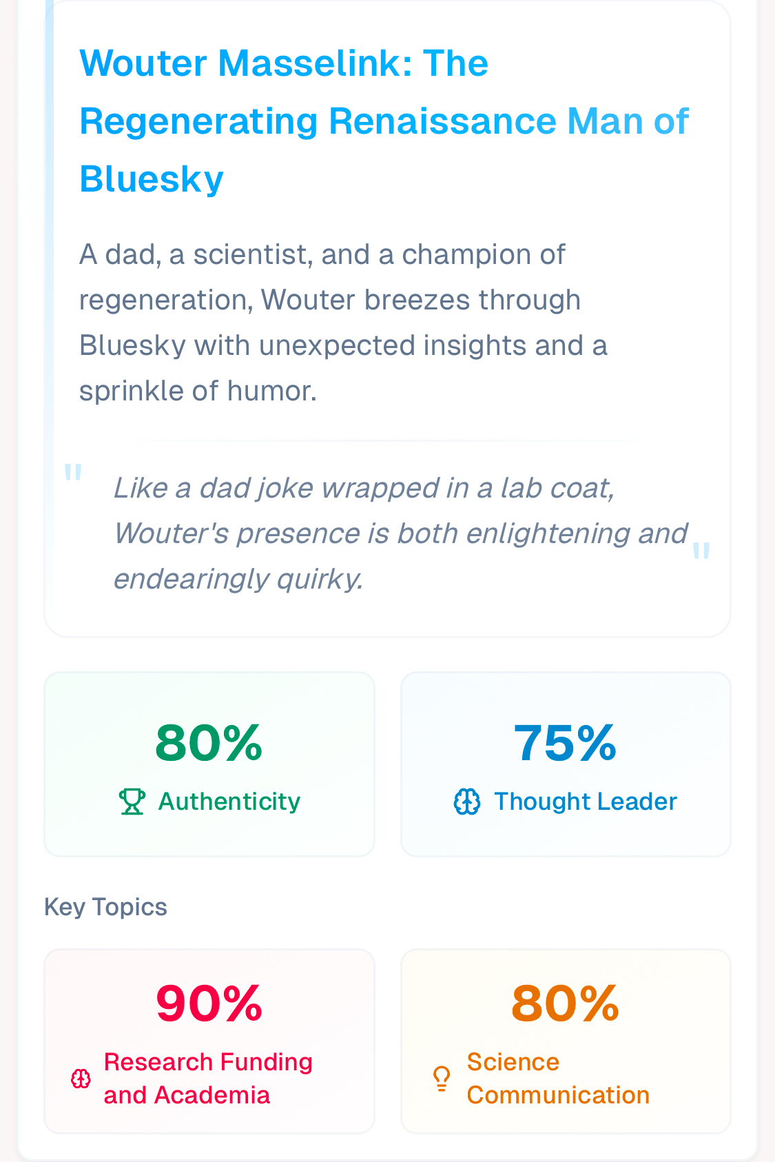This screenshot has width=775, height=1162.
Task: Click the Key Topics heading
Action: pos(105,907)
